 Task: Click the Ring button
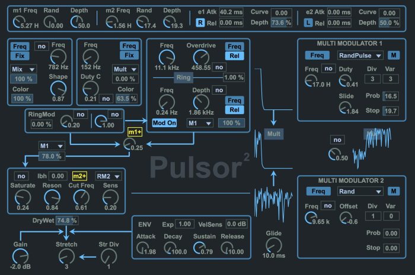pyautogui.click(x=183, y=77)
